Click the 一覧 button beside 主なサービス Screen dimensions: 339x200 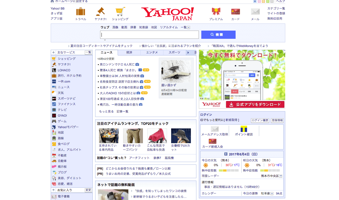[x=88, y=52]
